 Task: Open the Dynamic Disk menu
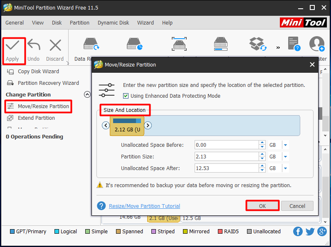[114, 22]
